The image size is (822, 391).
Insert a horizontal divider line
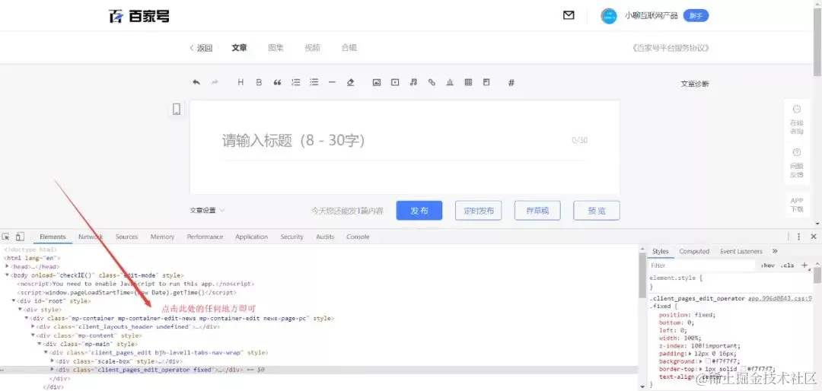(x=332, y=82)
